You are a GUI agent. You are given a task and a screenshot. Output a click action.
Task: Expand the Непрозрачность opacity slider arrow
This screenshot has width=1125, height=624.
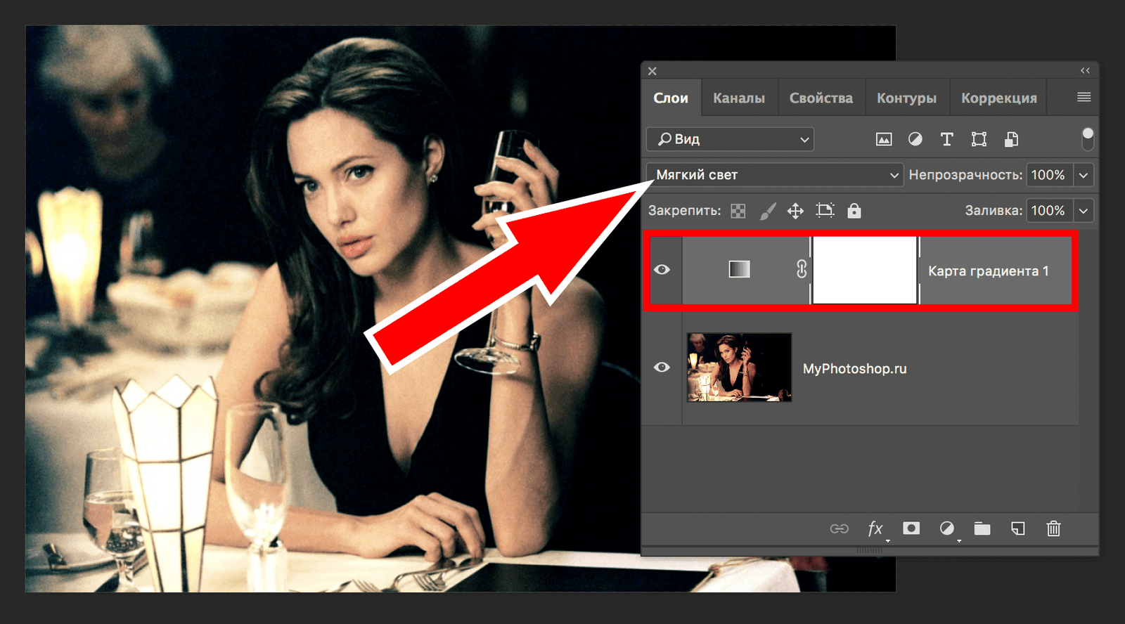pos(1084,175)
